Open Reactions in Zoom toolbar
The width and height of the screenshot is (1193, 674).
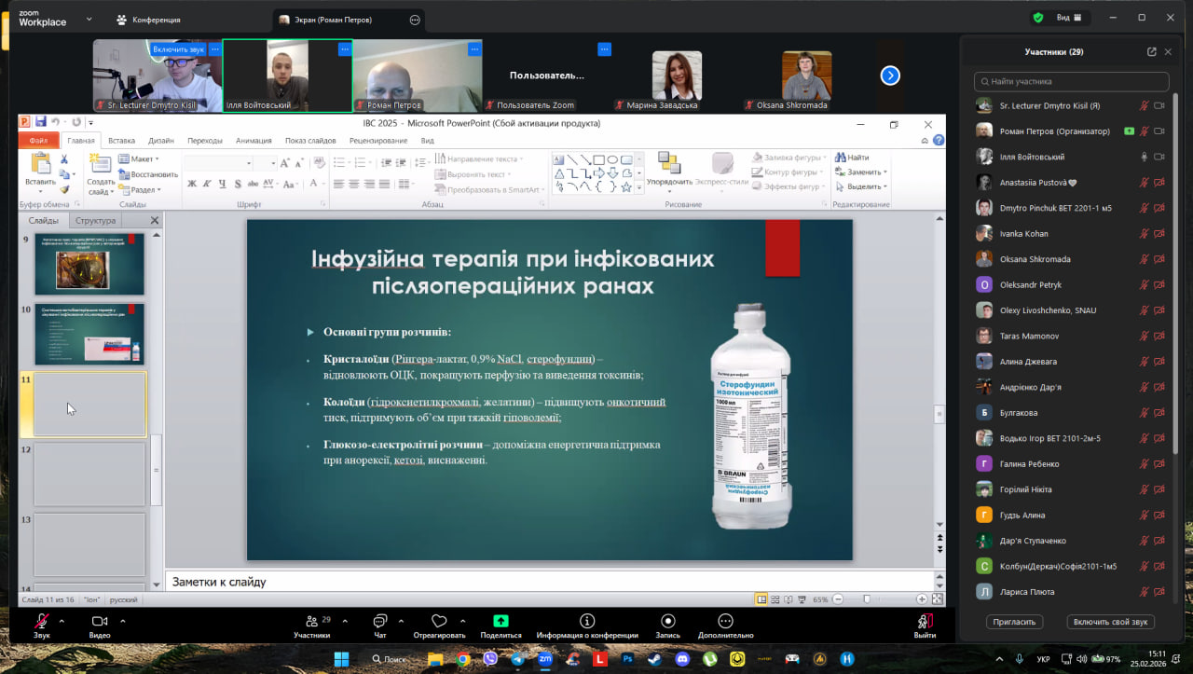pyautogui.click(x=439, y=621)
